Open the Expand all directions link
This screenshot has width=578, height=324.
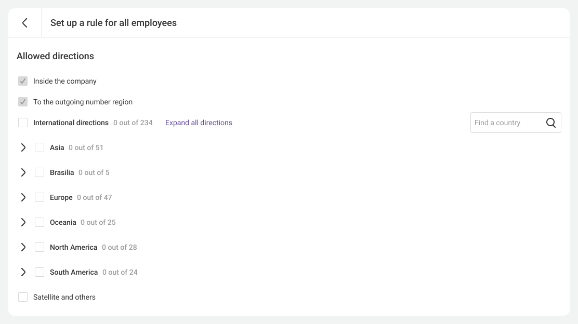click(x=199, y=123)
